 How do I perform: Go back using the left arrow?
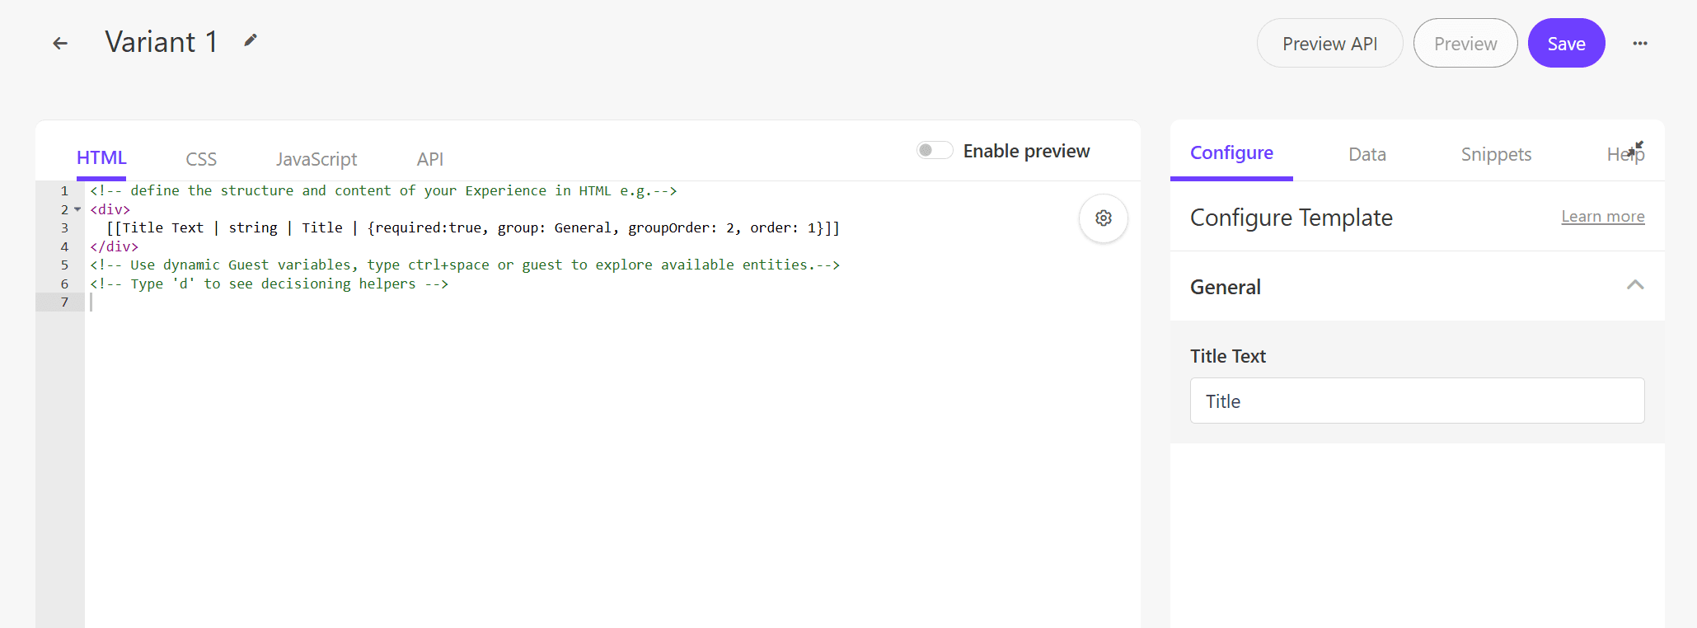click(60, 44)
